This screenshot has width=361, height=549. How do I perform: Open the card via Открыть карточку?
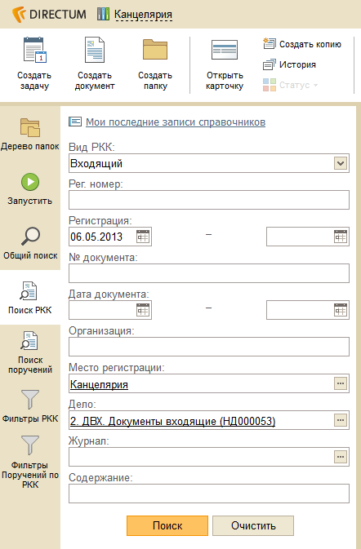tap(225, 64)
